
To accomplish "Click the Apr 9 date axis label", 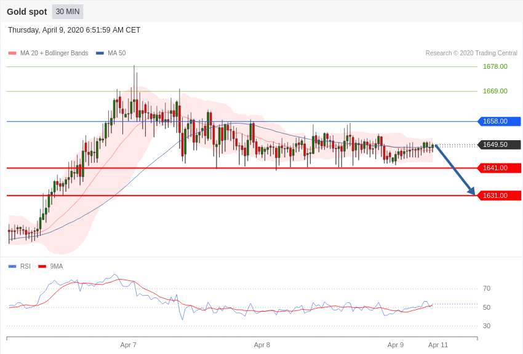I will pos(396,345).
